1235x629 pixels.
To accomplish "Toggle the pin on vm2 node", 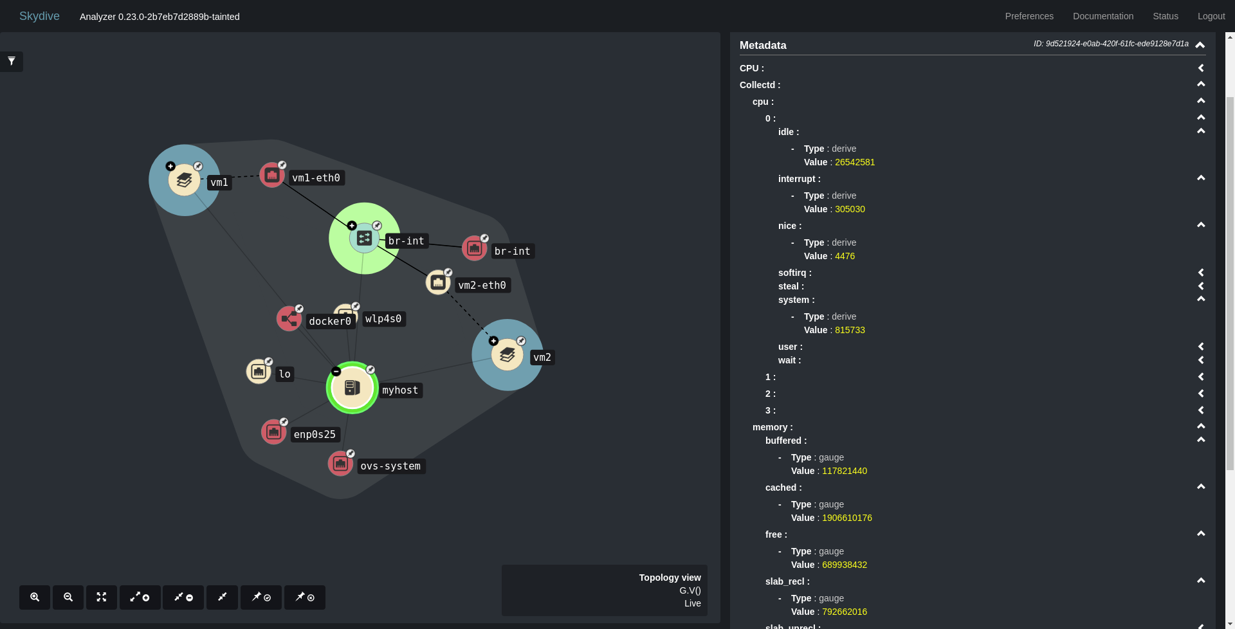I will pos(521,341).
